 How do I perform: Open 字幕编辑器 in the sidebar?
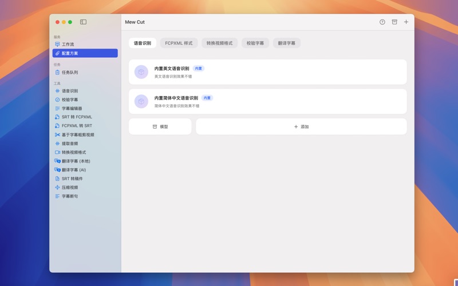tap(85, 108)
